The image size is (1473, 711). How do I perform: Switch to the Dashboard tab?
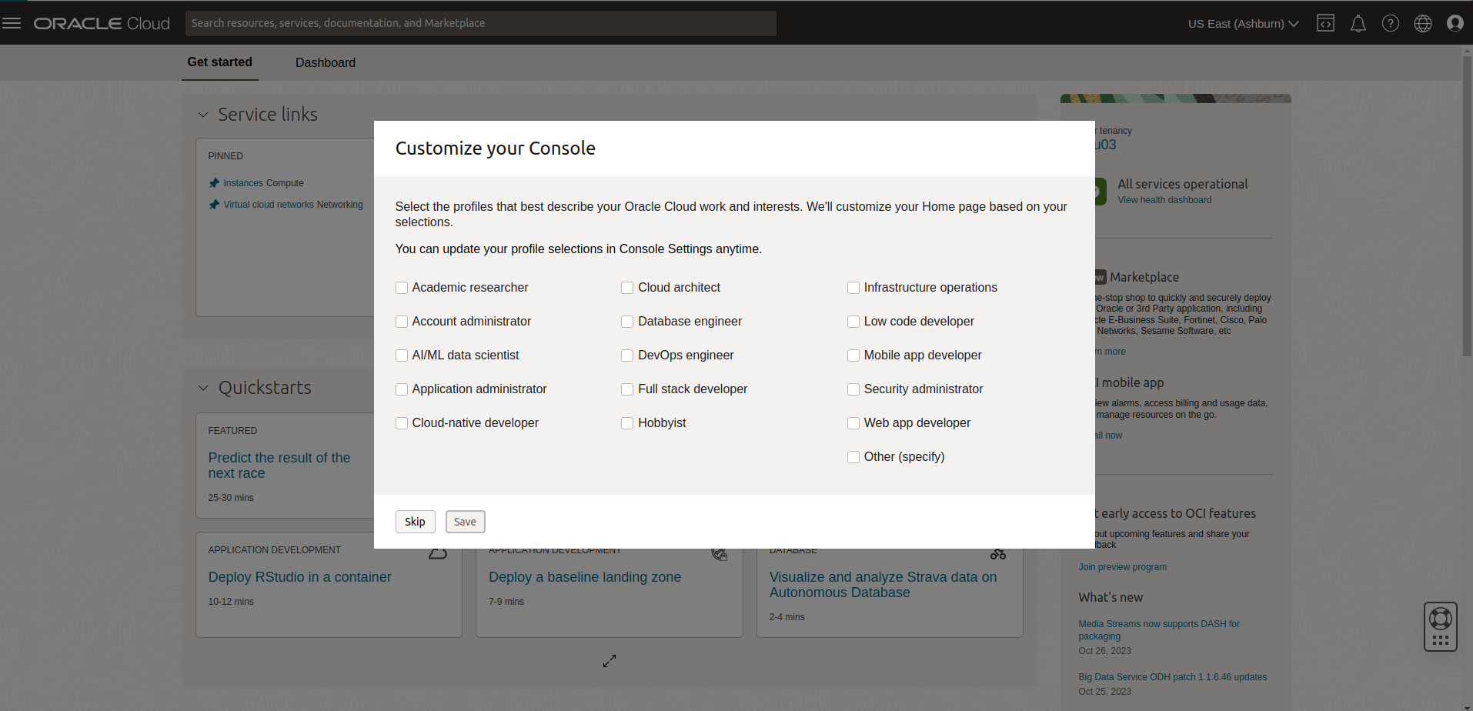[x=326, y=63]
